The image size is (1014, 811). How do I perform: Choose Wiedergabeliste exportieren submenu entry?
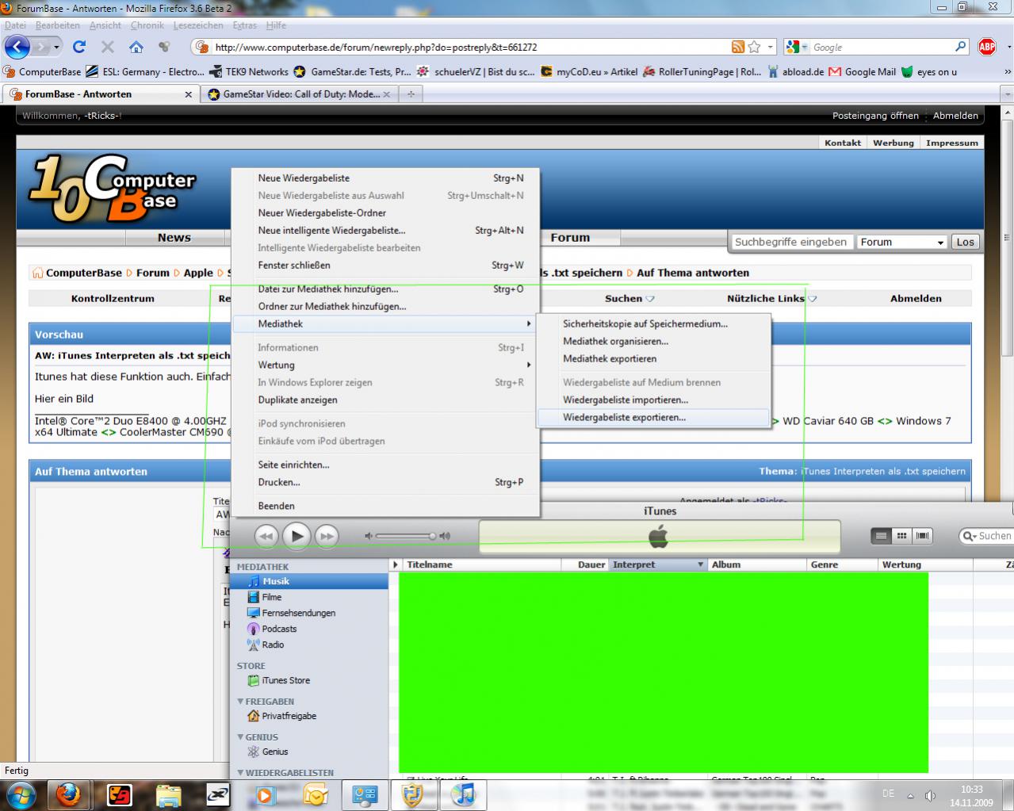653,418
